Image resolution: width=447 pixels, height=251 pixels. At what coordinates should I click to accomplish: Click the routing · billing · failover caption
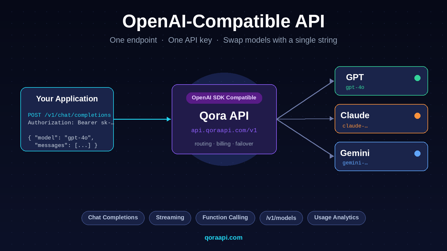coord(224,144)
